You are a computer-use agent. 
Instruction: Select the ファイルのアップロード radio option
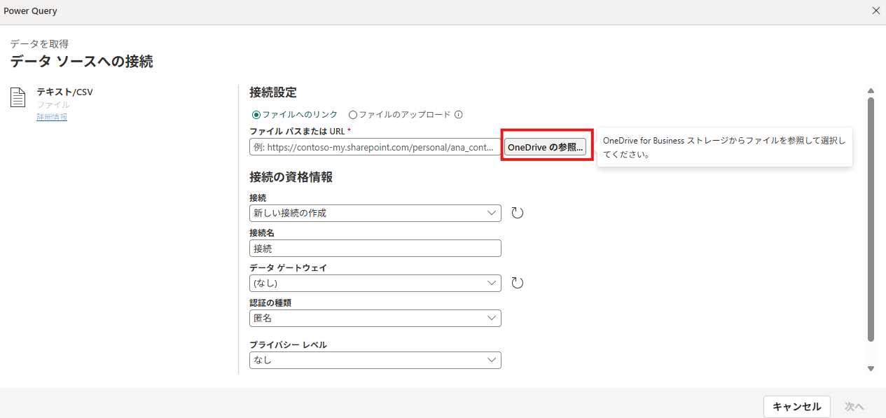pos(353,115)
